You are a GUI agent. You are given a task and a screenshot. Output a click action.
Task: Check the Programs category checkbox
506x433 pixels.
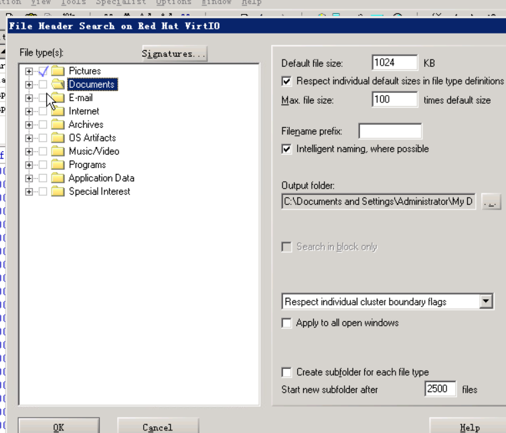tap(43, 165)
